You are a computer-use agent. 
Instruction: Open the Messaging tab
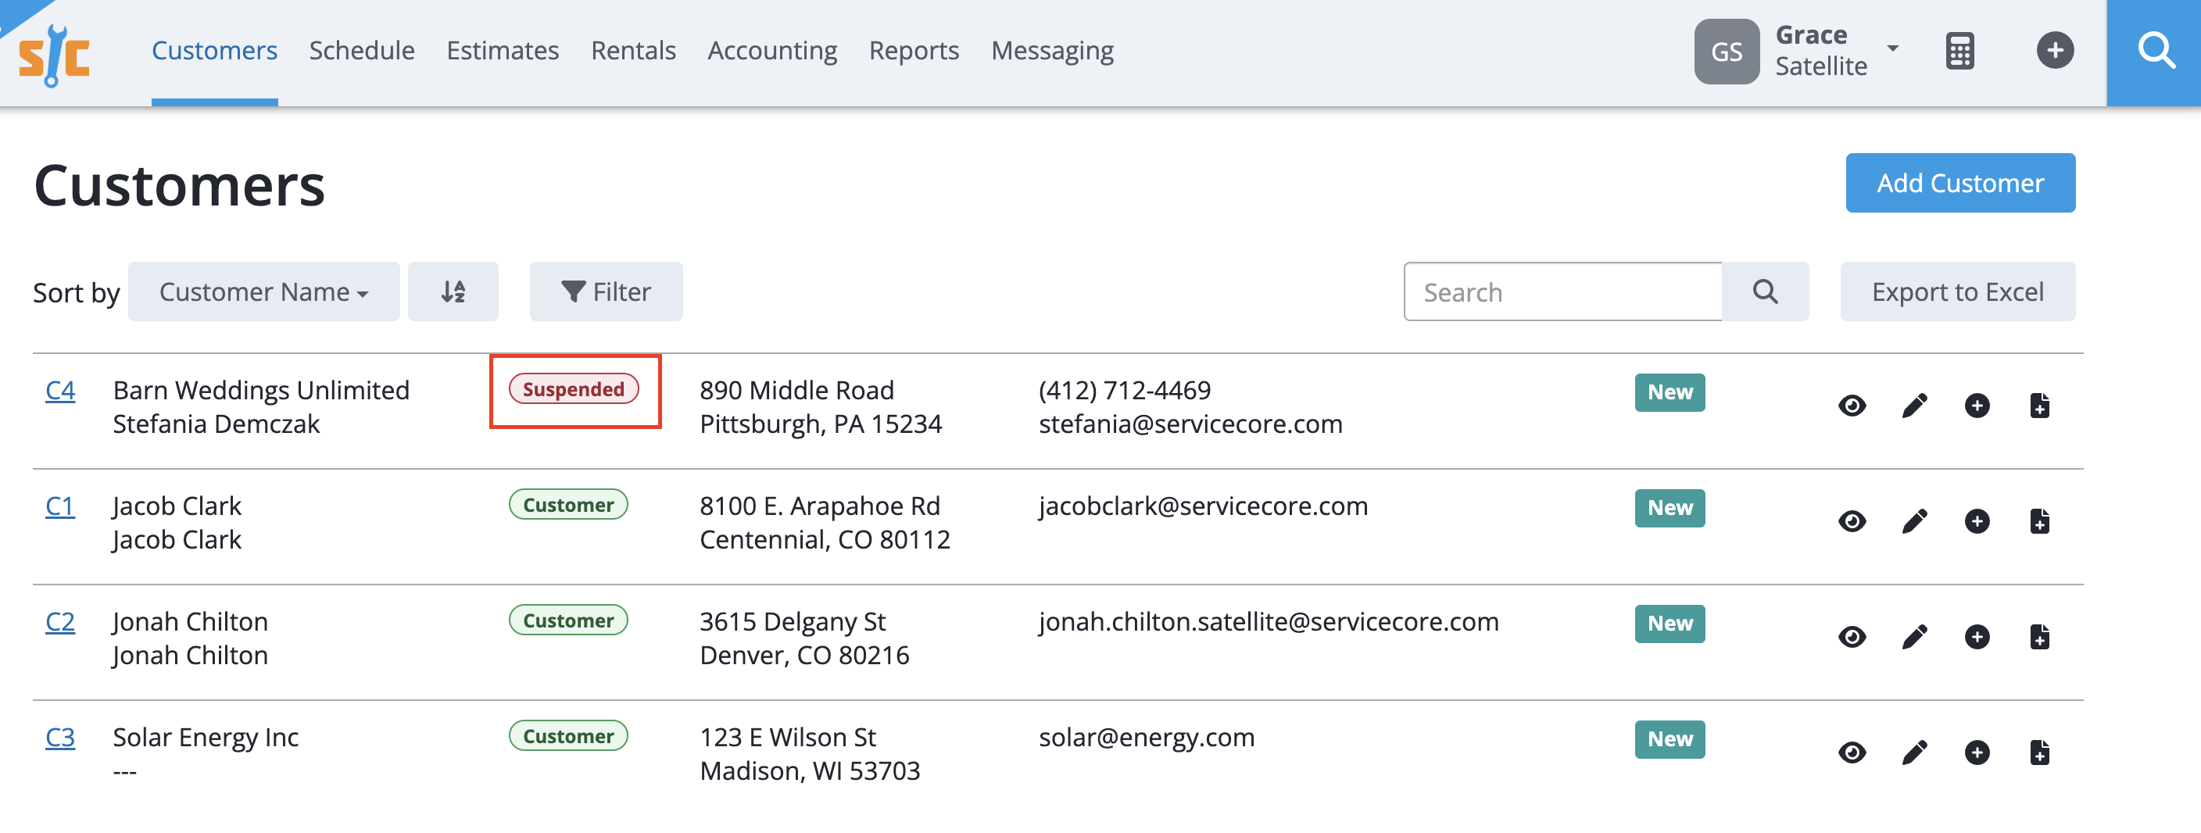[1052, 51]
